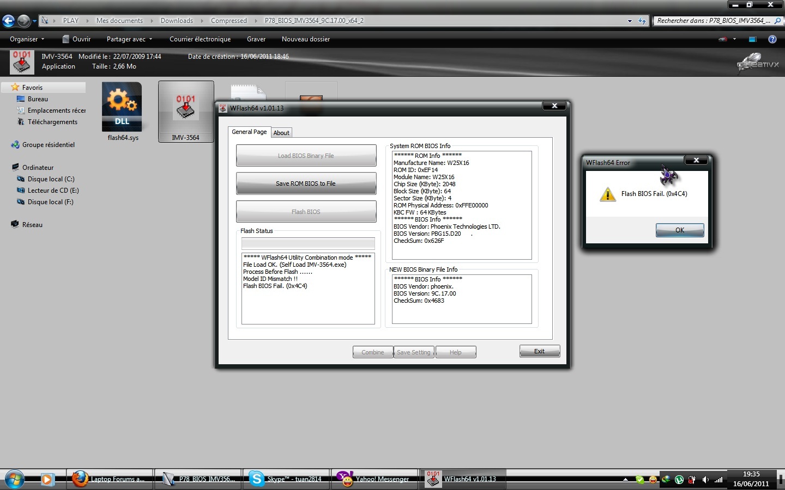Viewport: 785px width, 490px height.
Task: Click the Explorer help icon
Action: coord(772,39)
